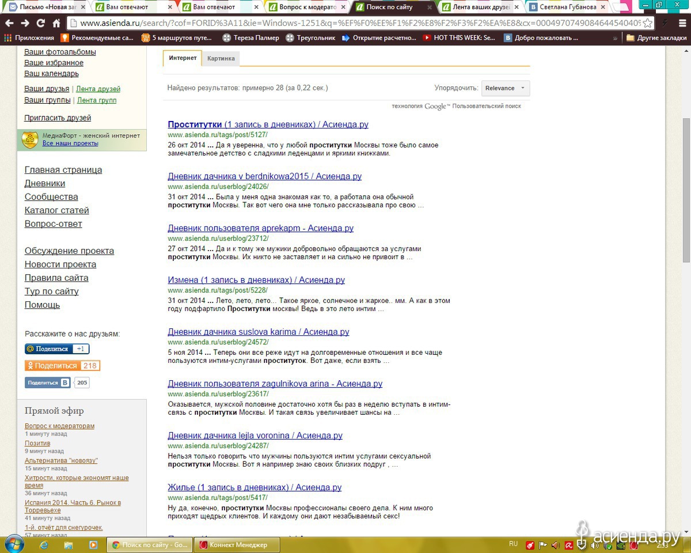Open bookmark Рекомендуемые са...
The width and height of the screenshot is (691, 553).
pyautogui.click(x=97, y=37)
